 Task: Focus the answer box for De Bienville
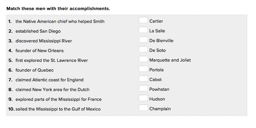(x=143, y=40)
